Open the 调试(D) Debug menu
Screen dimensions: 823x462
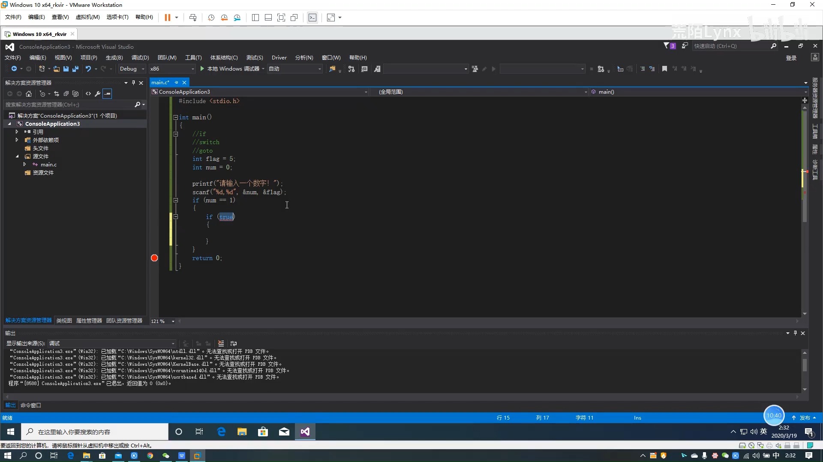[140, 58]
